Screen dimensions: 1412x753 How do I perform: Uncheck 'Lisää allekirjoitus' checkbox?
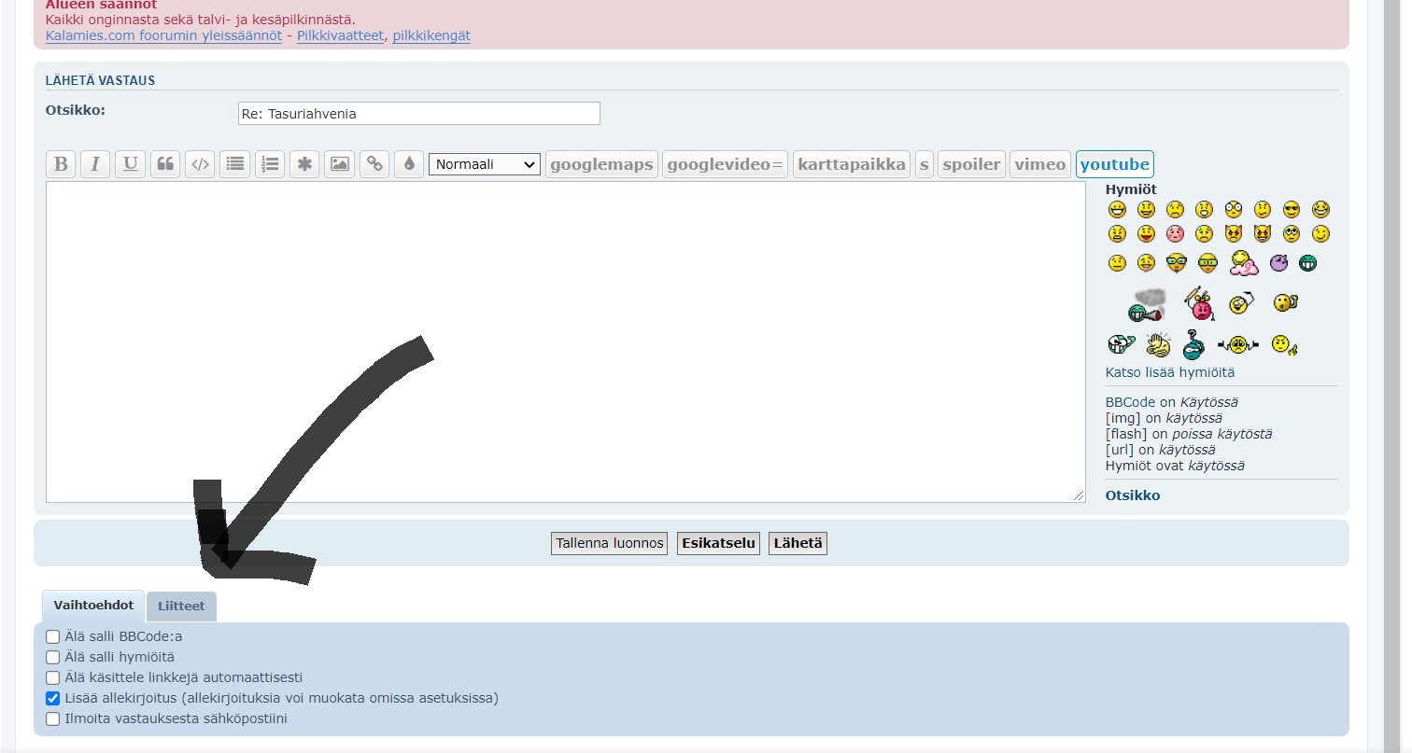[53, 699]
